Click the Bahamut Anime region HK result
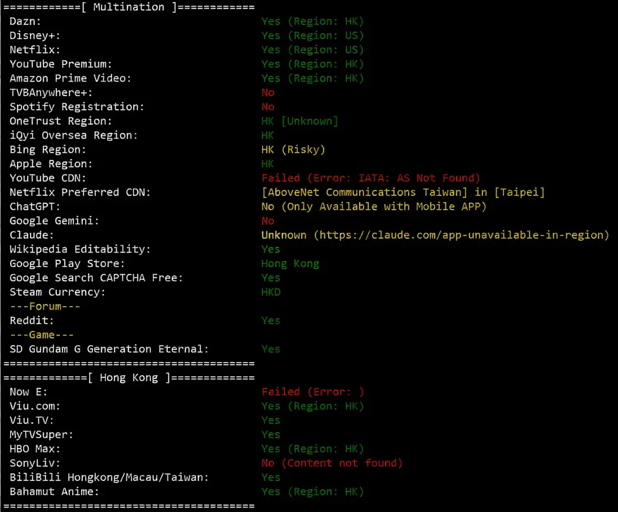Viewport: 618px width, 512px height. pyautogui.click(x=312, y=492)
